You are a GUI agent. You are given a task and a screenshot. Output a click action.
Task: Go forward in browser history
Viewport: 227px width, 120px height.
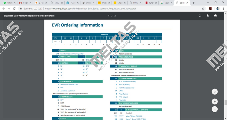9,9
